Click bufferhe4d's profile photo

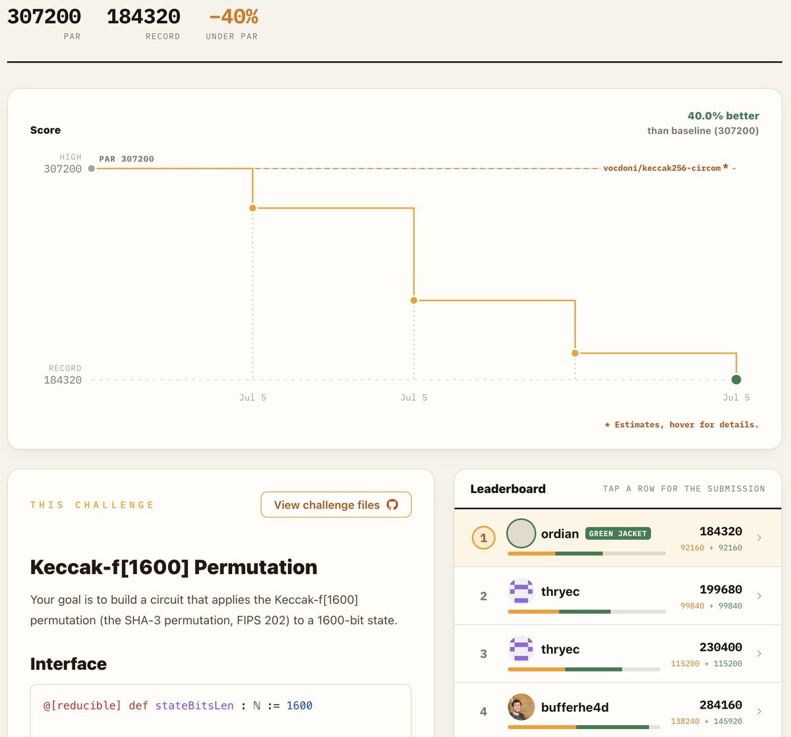coord(521,707)
